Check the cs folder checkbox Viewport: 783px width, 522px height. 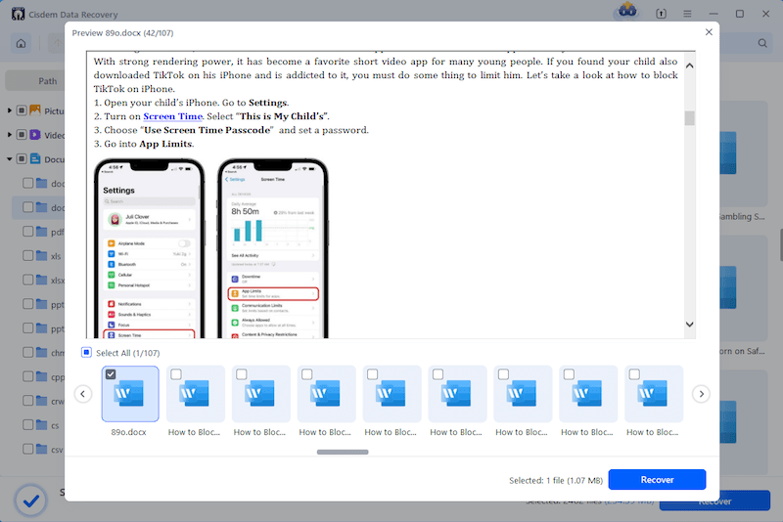[x=28, y=425]
